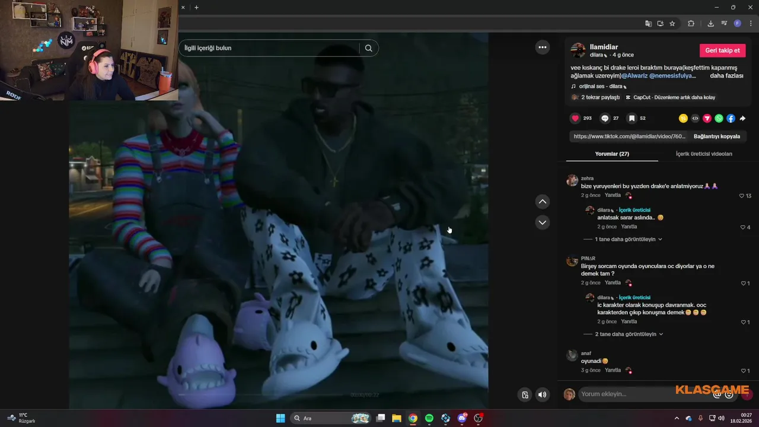Viewport: 759px width, 427px height.
Task: Expand 2 tane daha görüntüleyin replies
Action: [629, 334]
